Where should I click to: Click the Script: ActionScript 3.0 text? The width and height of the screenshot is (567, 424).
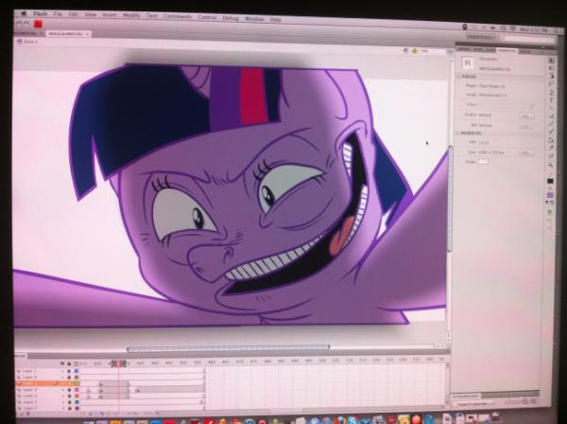tap(487, 95)
